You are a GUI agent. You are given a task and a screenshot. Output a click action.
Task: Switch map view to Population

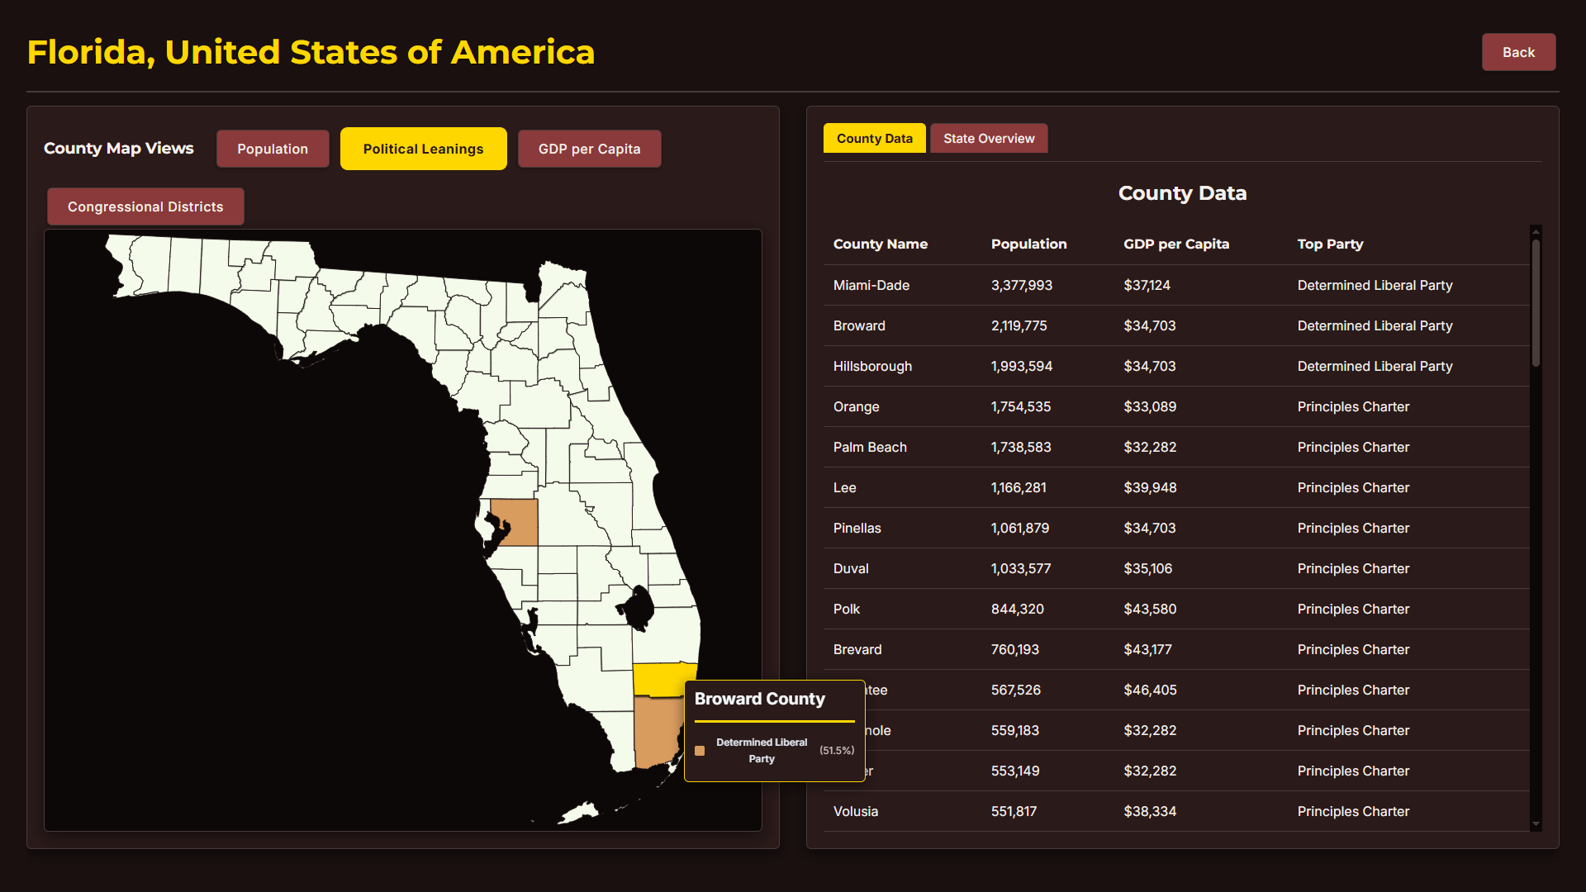point(273,149)
